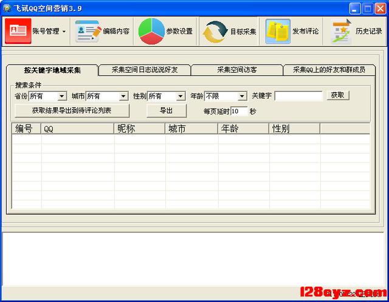Viewport: 389px width, 302px height.
Task: Click the 获取 button
Action: pyautogui.click(x=338, y=95)
